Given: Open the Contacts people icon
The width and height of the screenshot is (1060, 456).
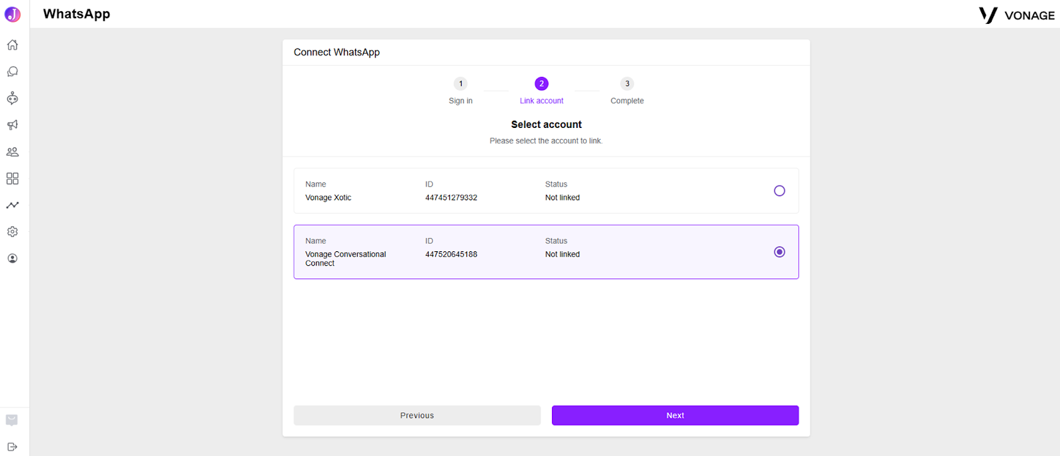Looking at the screenshot, I should pyautogui.click(x=13, y=152).
